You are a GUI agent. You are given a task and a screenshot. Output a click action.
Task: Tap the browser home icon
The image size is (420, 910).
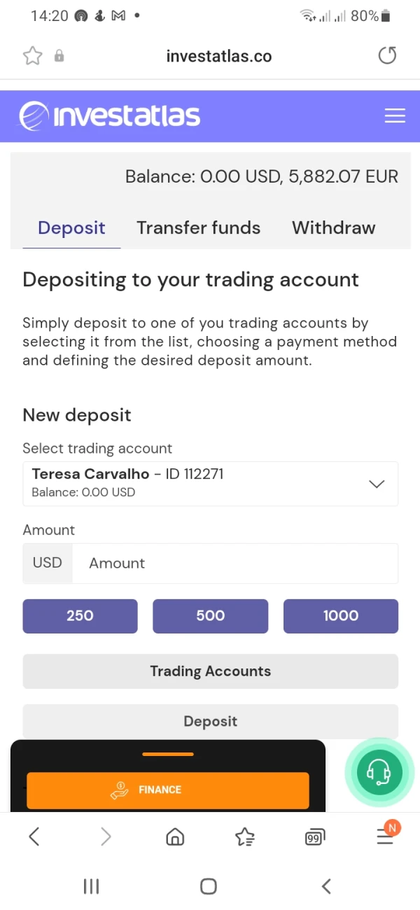175,836
